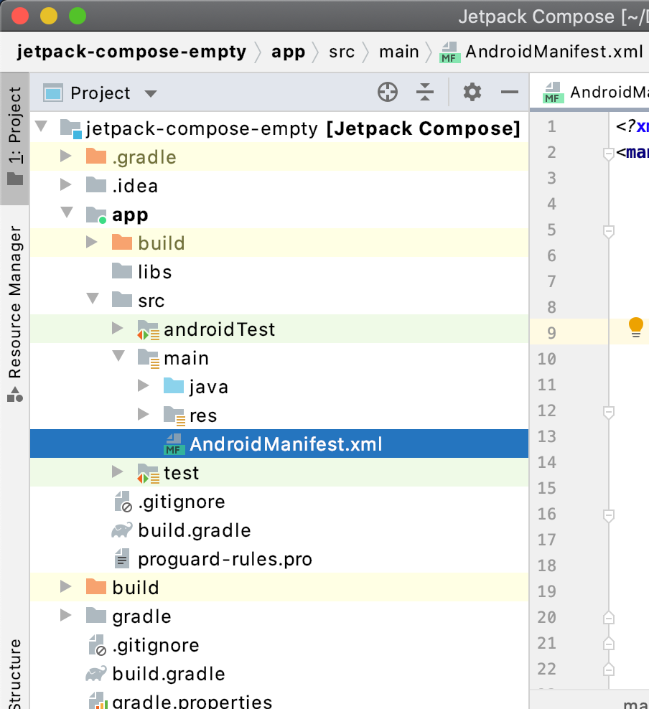Click the Project view window icon in panel header

[53, 93]
